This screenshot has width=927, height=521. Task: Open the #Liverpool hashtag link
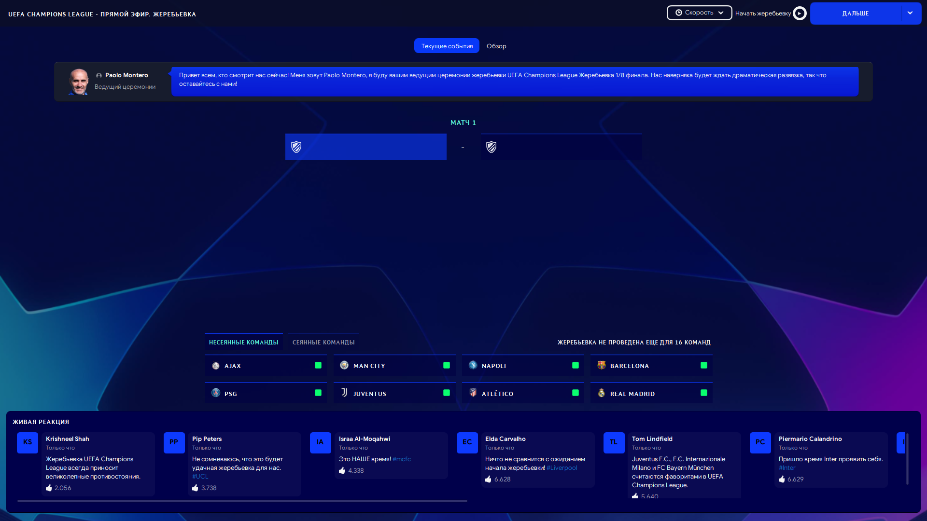(x=562, y=467)
